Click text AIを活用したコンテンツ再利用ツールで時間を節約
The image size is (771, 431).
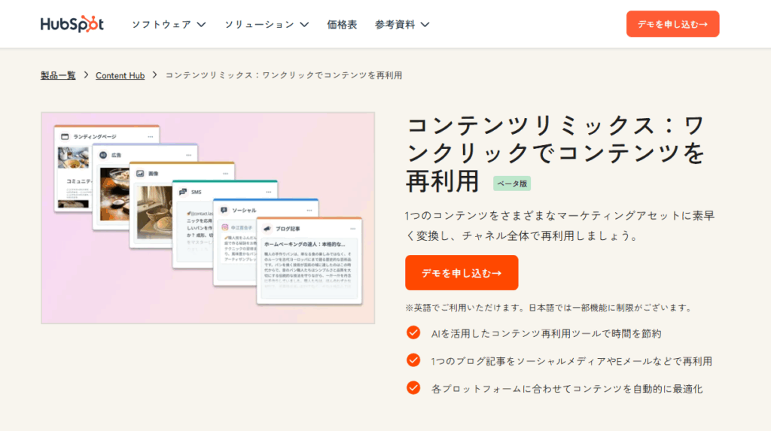coord(546,334)
